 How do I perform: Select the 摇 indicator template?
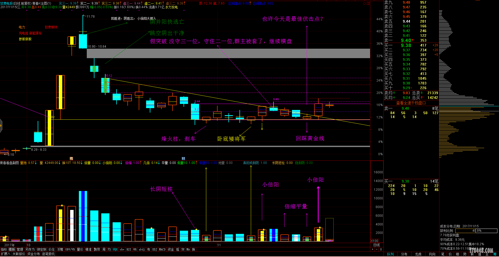tap(178, 249)
